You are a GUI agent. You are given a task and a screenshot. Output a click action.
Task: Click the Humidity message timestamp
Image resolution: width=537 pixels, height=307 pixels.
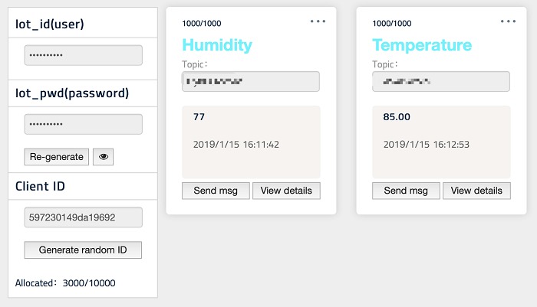coord(236,144)
